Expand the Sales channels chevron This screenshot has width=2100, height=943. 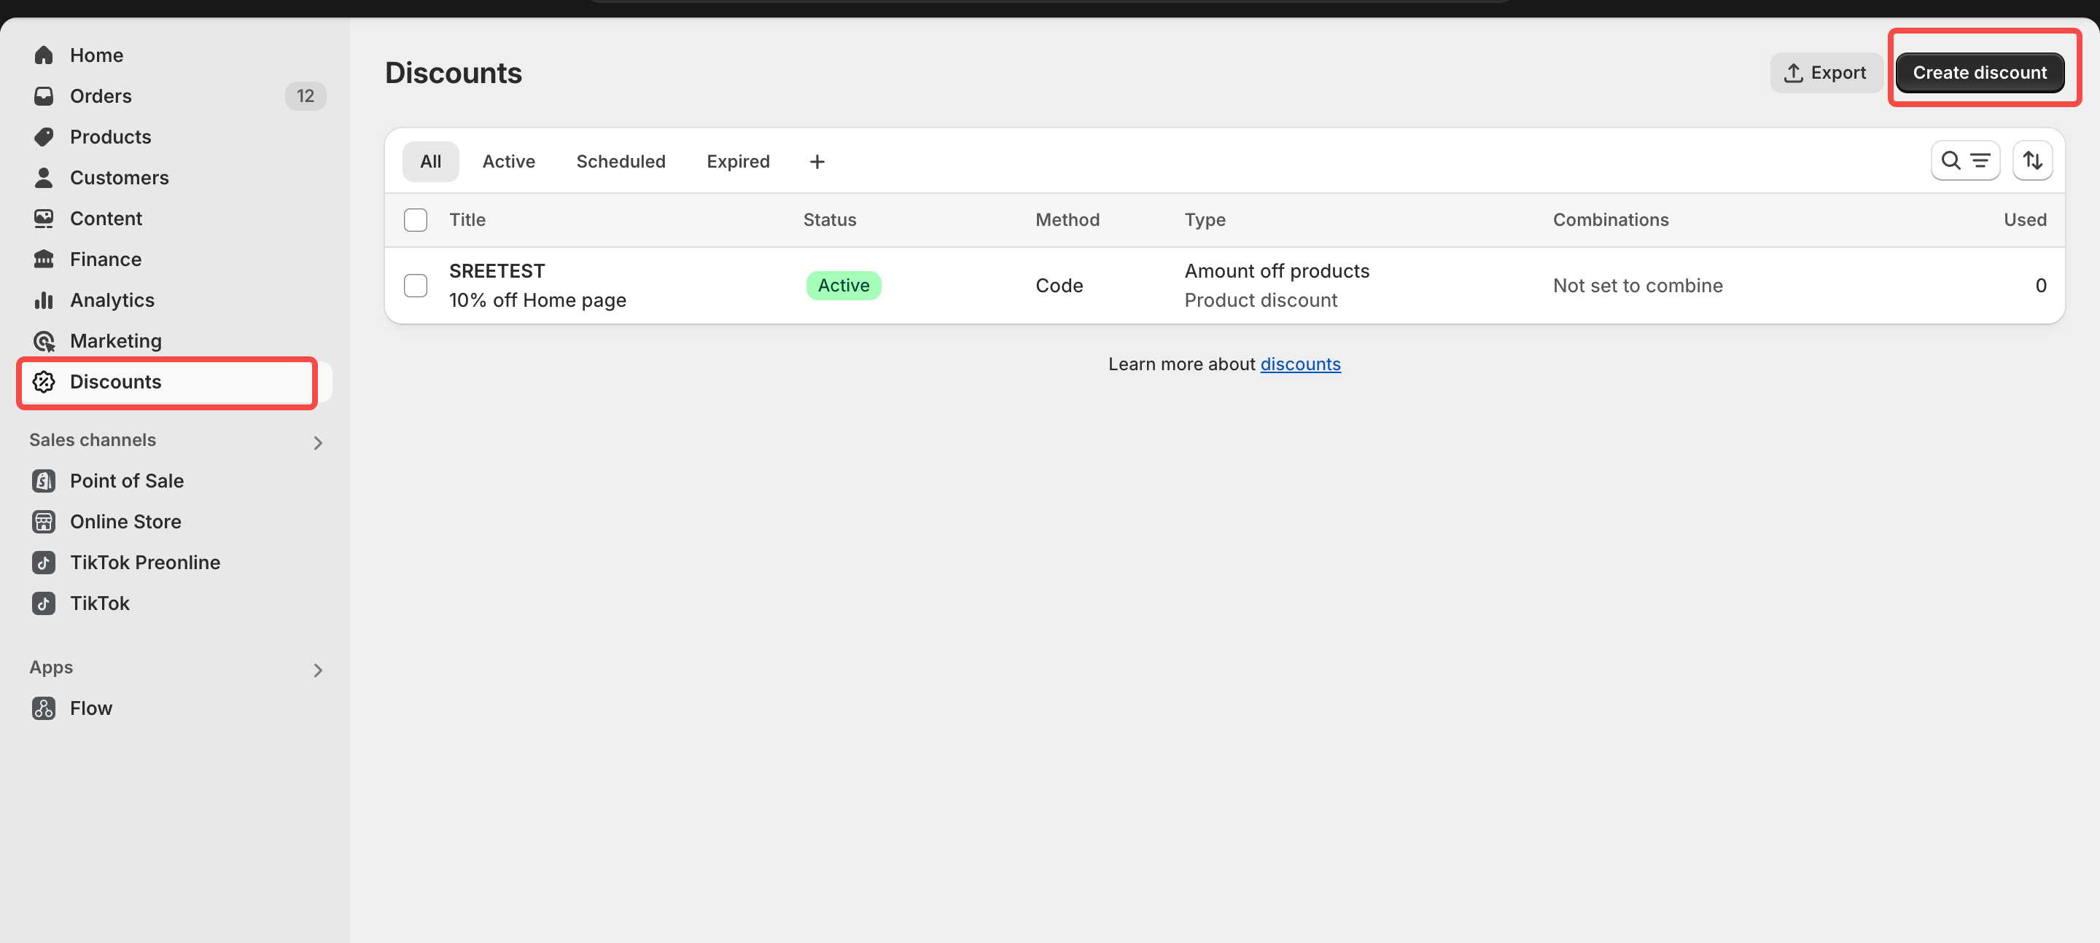pos(317,442)
